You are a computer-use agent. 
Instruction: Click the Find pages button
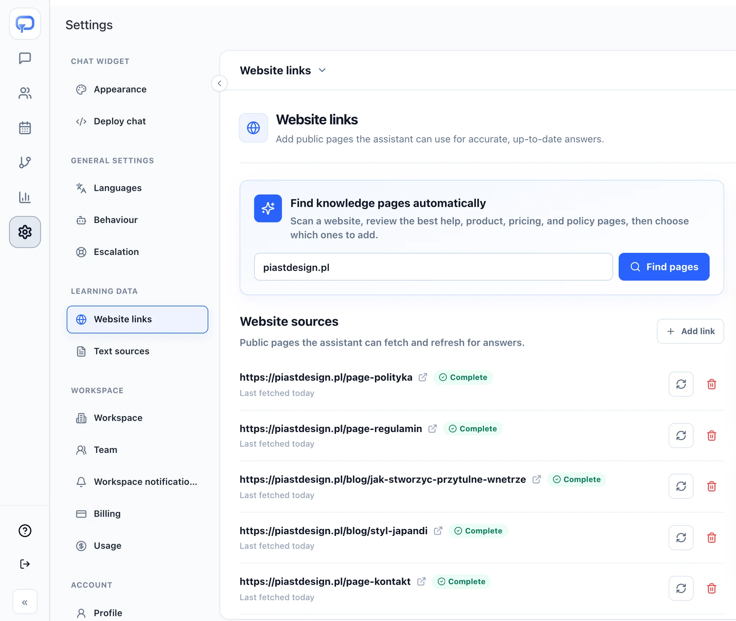tap(664, 267)
